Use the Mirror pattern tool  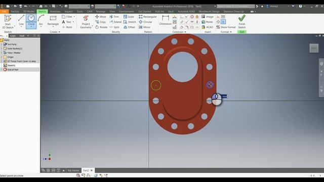(x=145, y=27)
